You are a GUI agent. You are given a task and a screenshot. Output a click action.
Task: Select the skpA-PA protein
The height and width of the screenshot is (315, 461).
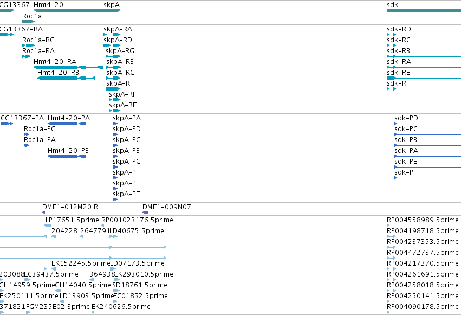127,118
